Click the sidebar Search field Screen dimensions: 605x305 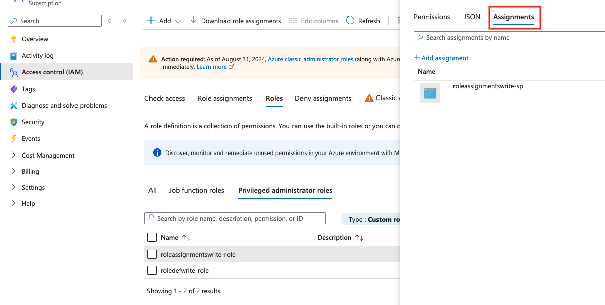click(x=55, y=21)
